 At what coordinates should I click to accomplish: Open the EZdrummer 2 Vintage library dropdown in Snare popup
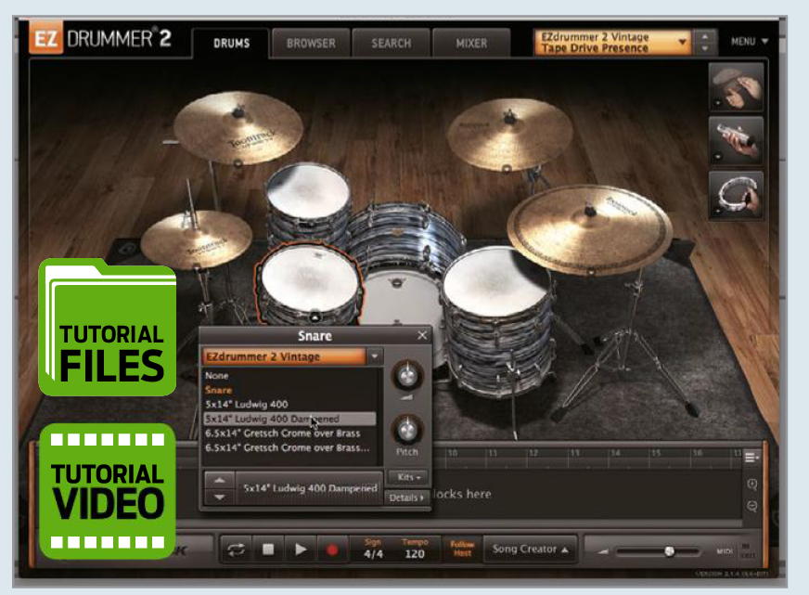click(x=292, y=356)
